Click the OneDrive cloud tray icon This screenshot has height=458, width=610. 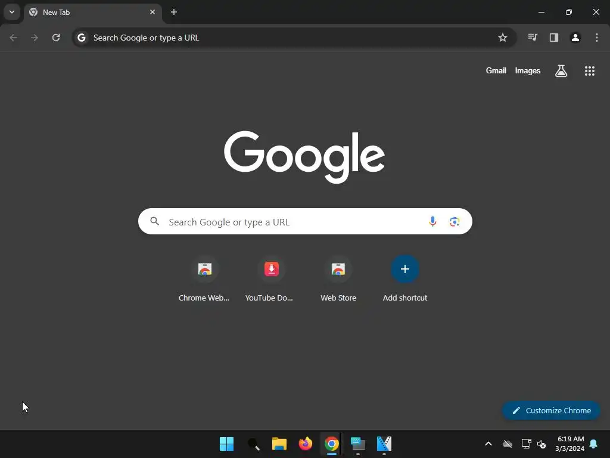click(508, 444)
